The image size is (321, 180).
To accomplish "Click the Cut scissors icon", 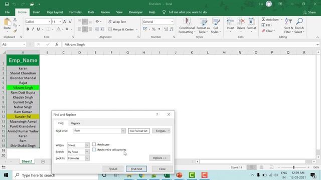I will 15,20.
